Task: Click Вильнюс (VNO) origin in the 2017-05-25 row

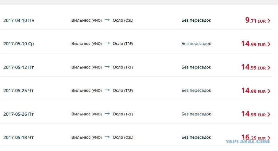Action: [87, 91]
